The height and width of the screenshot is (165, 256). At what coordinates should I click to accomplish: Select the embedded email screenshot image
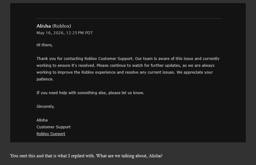coord(128,73)
